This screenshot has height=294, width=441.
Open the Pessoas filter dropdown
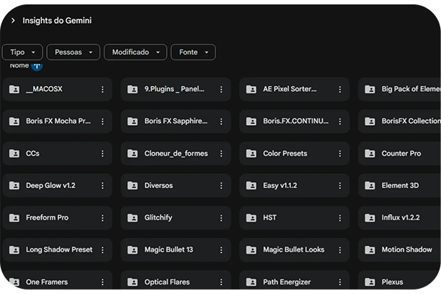click(73, 52)
